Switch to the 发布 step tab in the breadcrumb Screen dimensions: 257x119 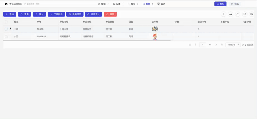coord(132,4)
